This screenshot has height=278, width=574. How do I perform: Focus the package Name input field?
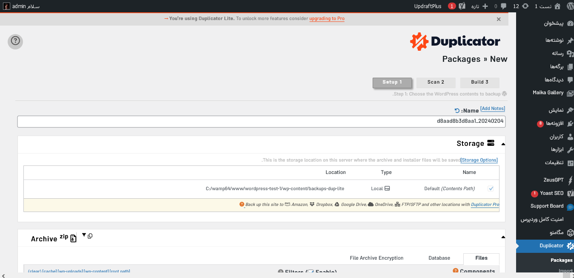click(x=261, y=122)
